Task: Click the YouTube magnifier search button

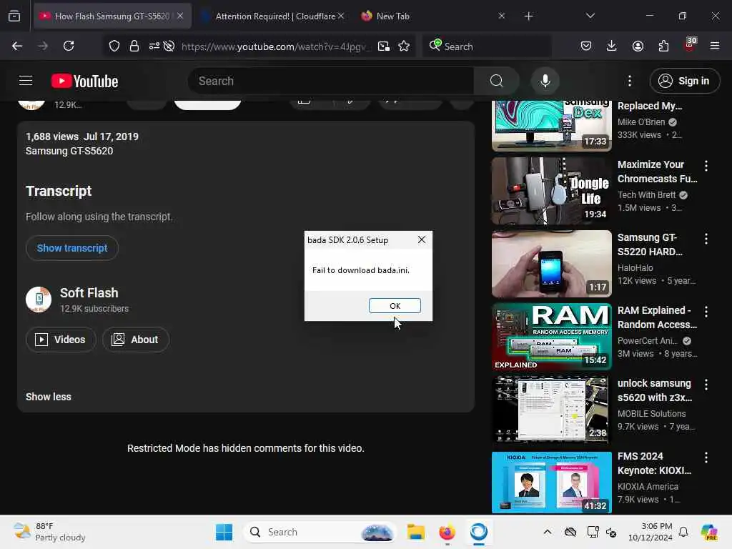Action: 496,81
